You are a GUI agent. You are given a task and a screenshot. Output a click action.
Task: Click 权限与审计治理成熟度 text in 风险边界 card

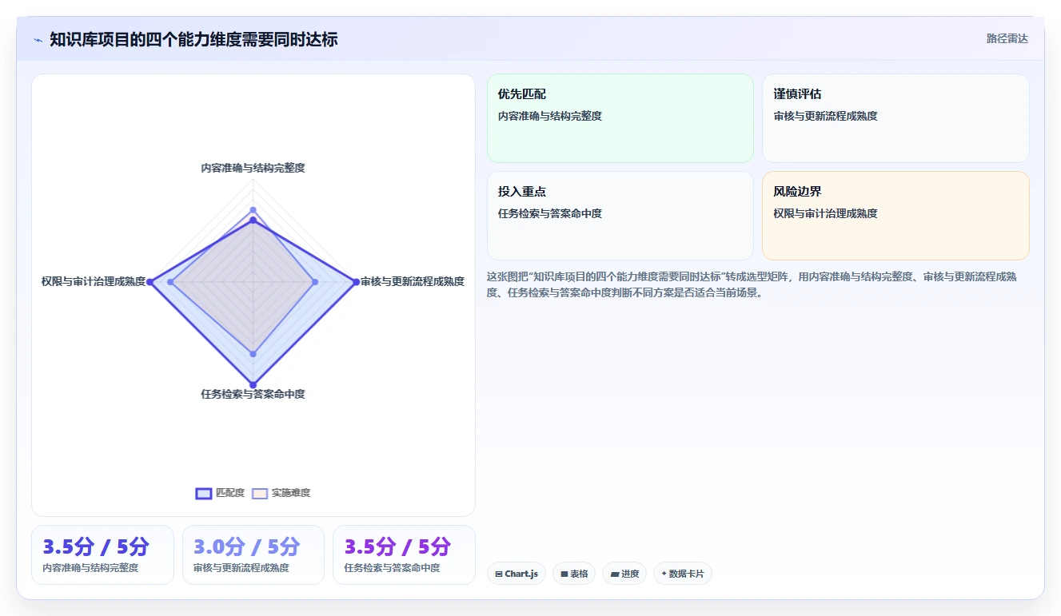tap(825, 213)
